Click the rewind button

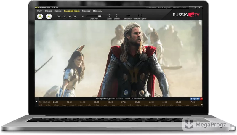(64, 17)
